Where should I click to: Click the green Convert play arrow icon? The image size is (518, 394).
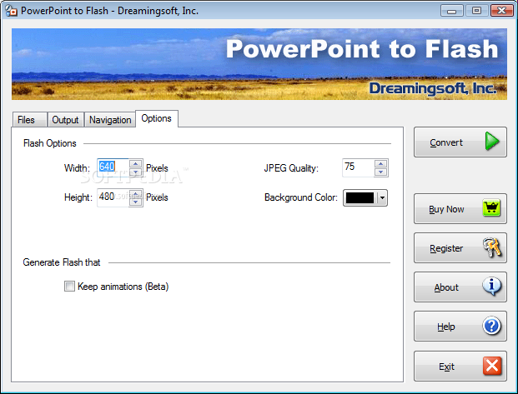[x=492, y=141]
